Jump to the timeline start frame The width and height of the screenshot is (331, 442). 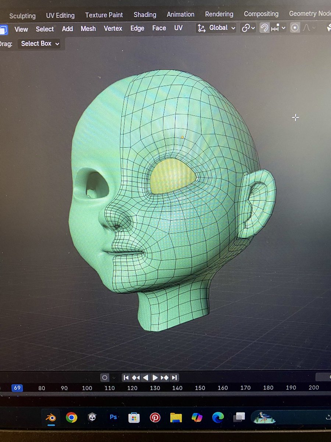(126, 378)
